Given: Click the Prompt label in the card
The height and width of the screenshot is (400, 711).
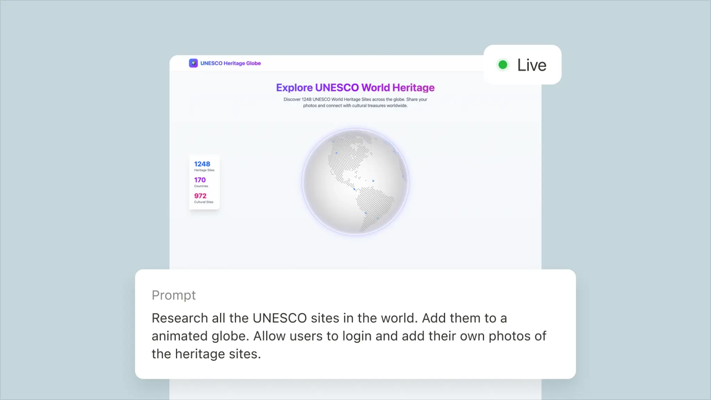Looking at the screenshot, I should [174, 295].
